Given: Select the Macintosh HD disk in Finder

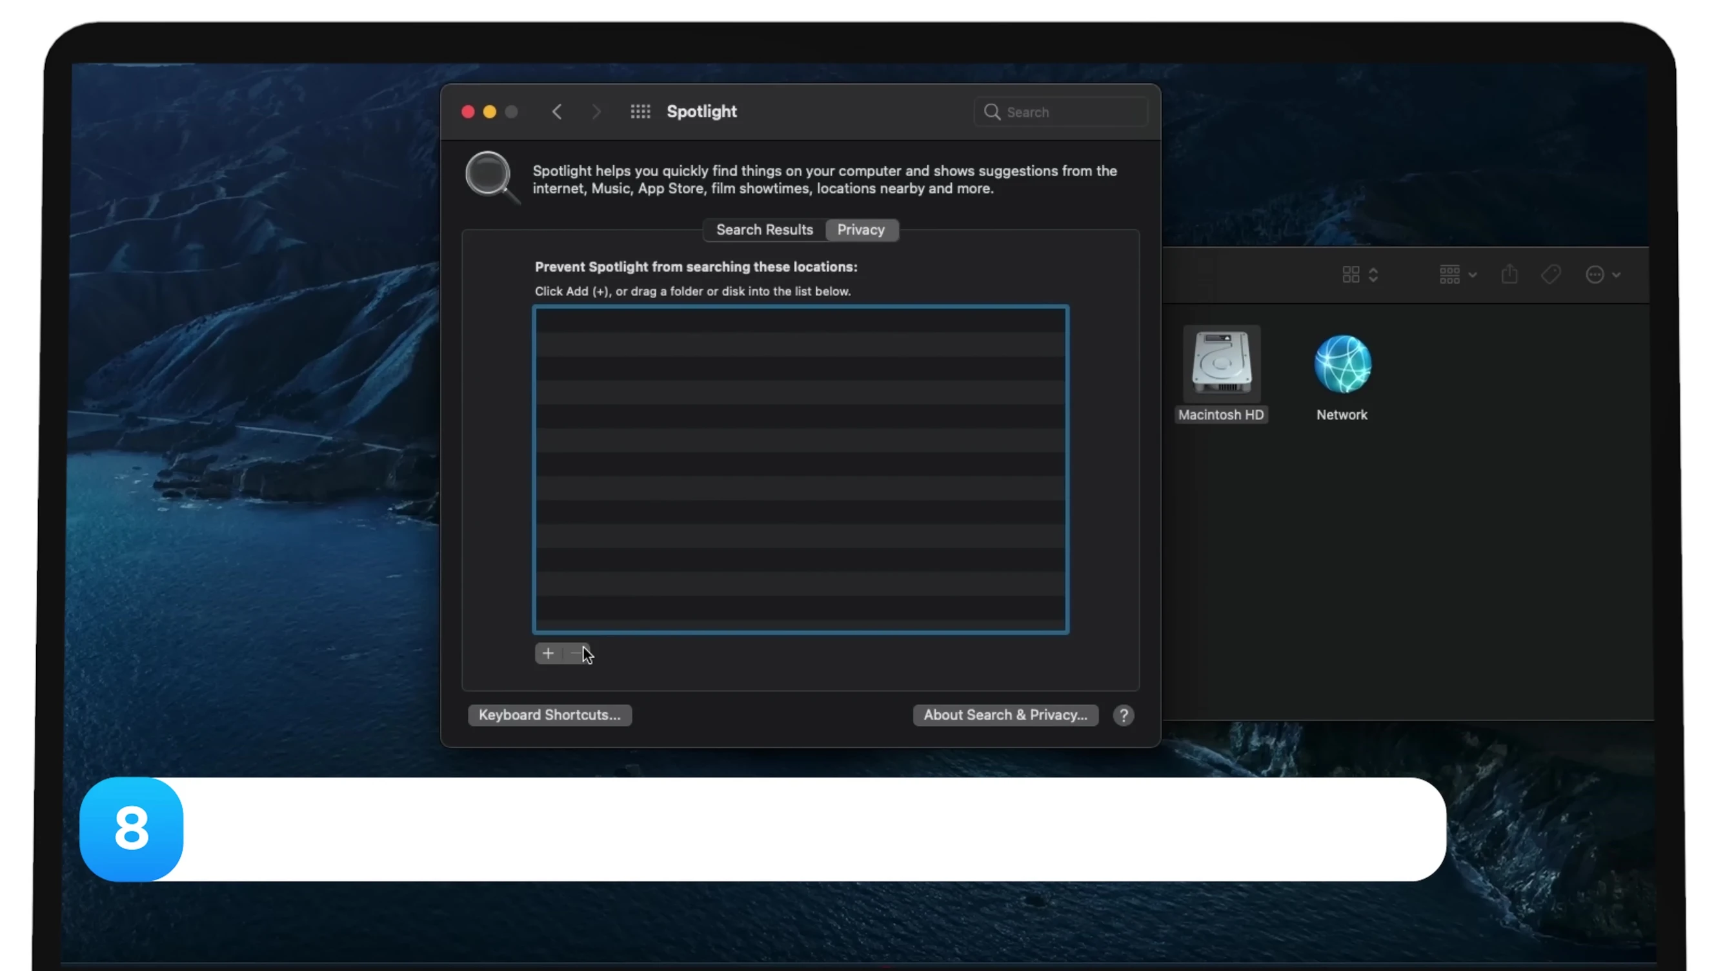Looking at the screenshot, I should coord(1221,363).
